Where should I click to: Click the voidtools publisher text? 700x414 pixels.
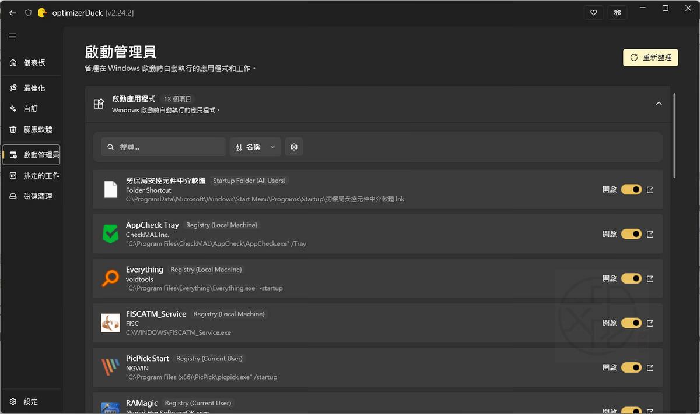click(139, 279)
